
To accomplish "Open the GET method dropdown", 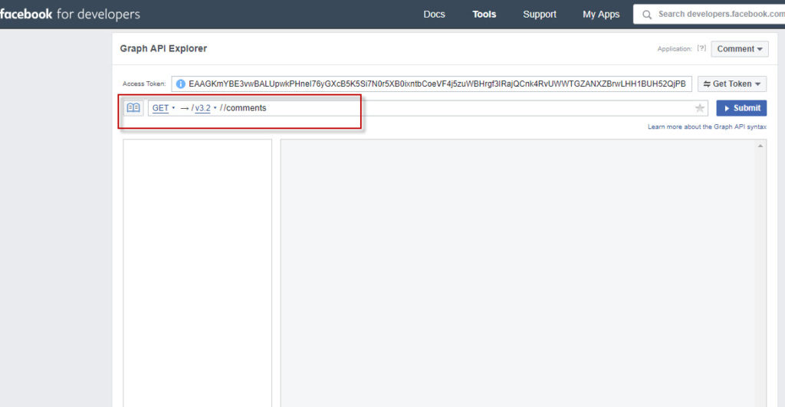I will coord(163,108).
